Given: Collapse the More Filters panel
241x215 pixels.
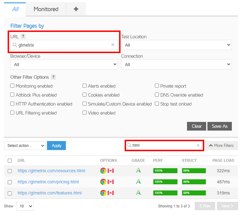Looking at the screenshot, I should [221, 146].
